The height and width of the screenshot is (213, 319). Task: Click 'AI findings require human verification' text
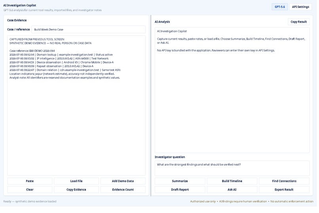coord(243,201)
